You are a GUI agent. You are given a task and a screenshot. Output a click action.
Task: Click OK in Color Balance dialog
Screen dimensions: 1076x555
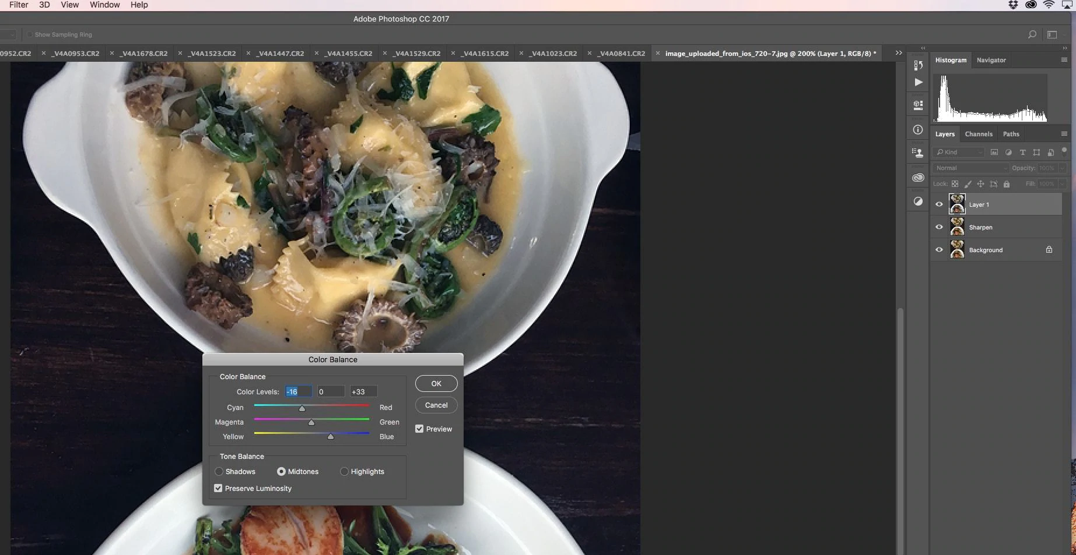tap(436, 384)
